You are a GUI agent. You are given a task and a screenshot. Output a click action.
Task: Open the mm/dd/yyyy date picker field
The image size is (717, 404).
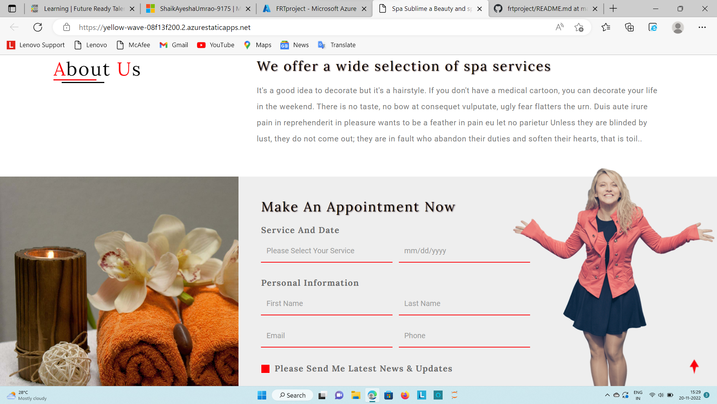[464, 251]
